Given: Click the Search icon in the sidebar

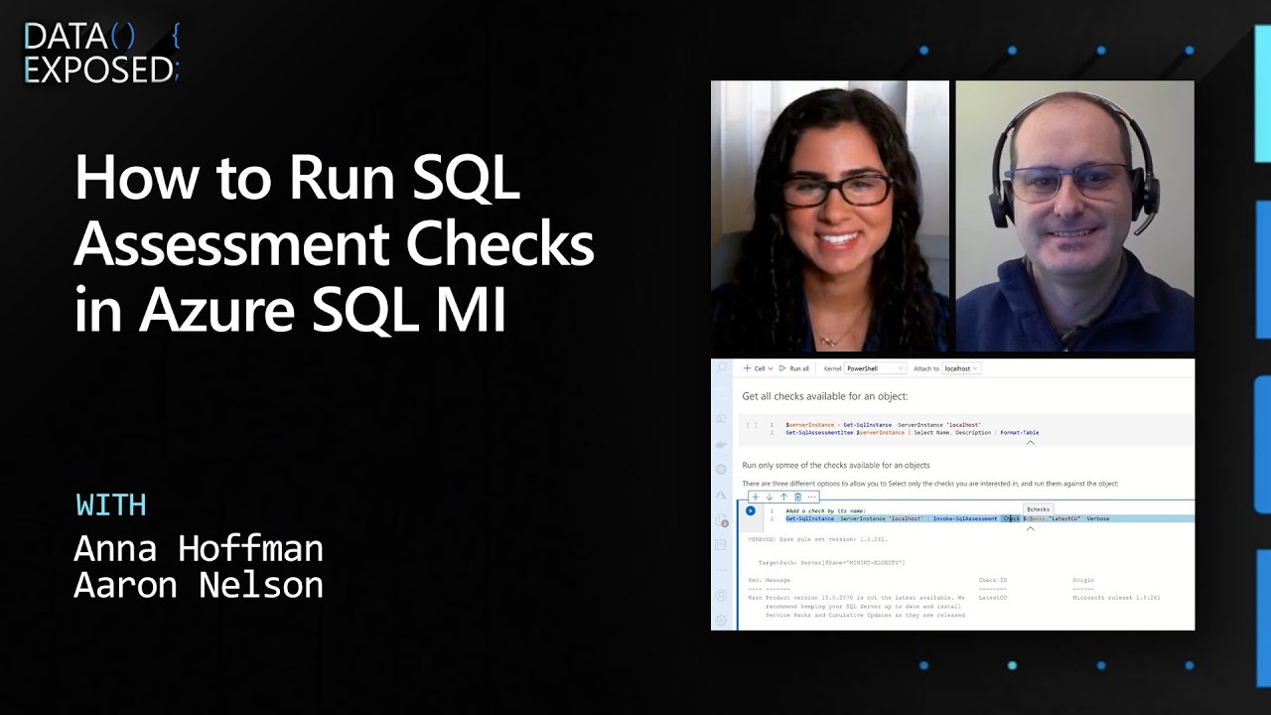Looking at the screenshot, I should (x=722, y=368).
